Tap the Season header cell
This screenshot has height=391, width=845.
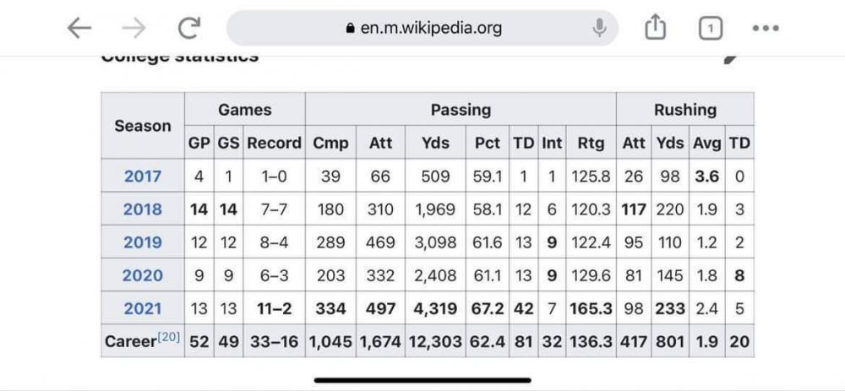(143, 126)
